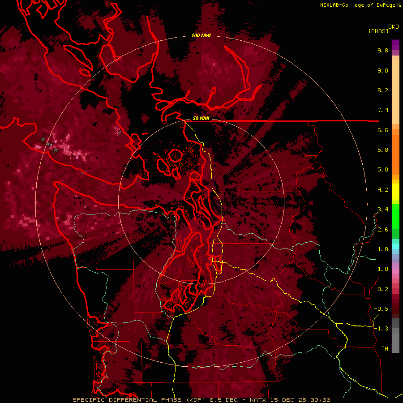Image resolution: width=403 pixels, height=403 pixels.
Task: Click the cyan segment of color bar
Action: tap(395, 246)
